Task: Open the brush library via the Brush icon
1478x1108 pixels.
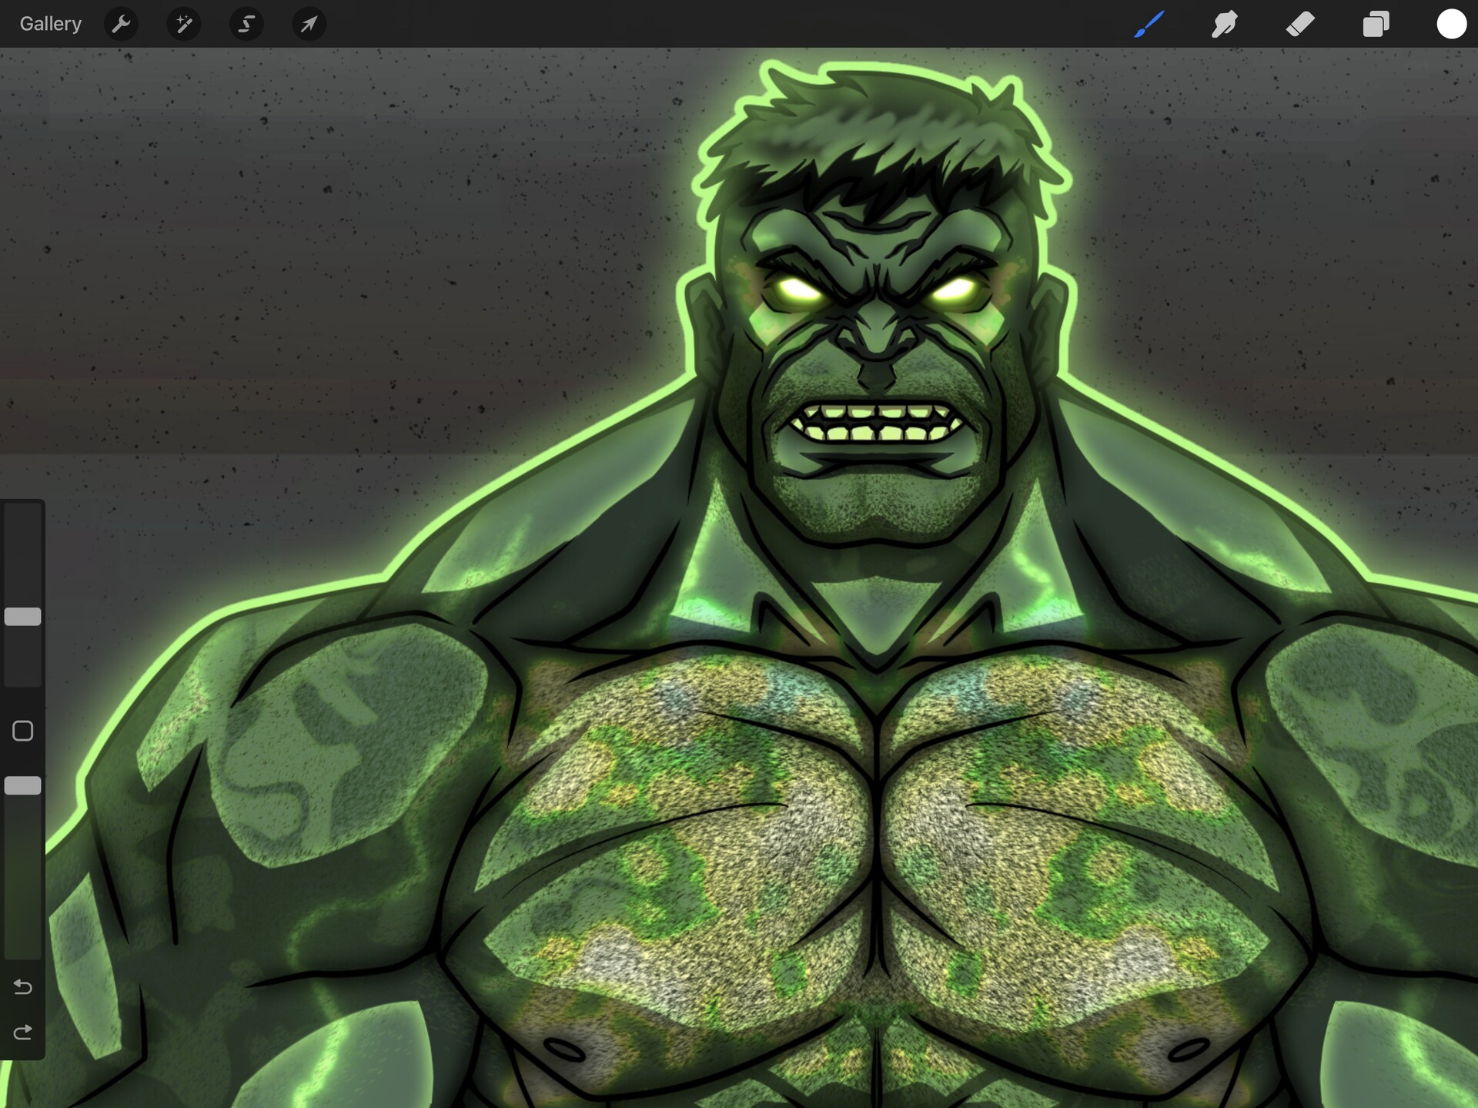Action: coord(1149,24)
